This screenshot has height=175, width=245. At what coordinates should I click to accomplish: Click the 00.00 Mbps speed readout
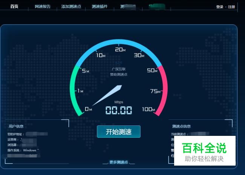click(119, 110)
